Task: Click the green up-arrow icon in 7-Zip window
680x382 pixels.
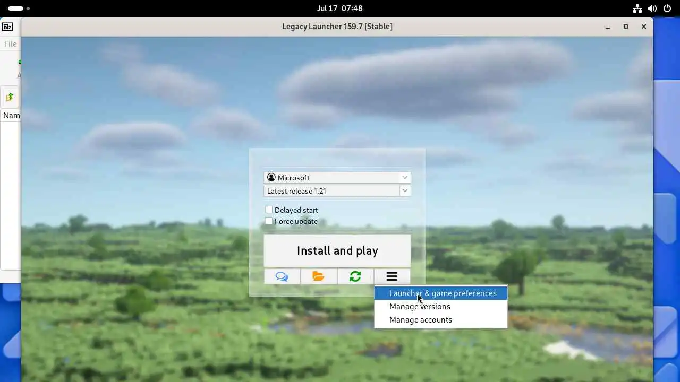Action: 10,97
